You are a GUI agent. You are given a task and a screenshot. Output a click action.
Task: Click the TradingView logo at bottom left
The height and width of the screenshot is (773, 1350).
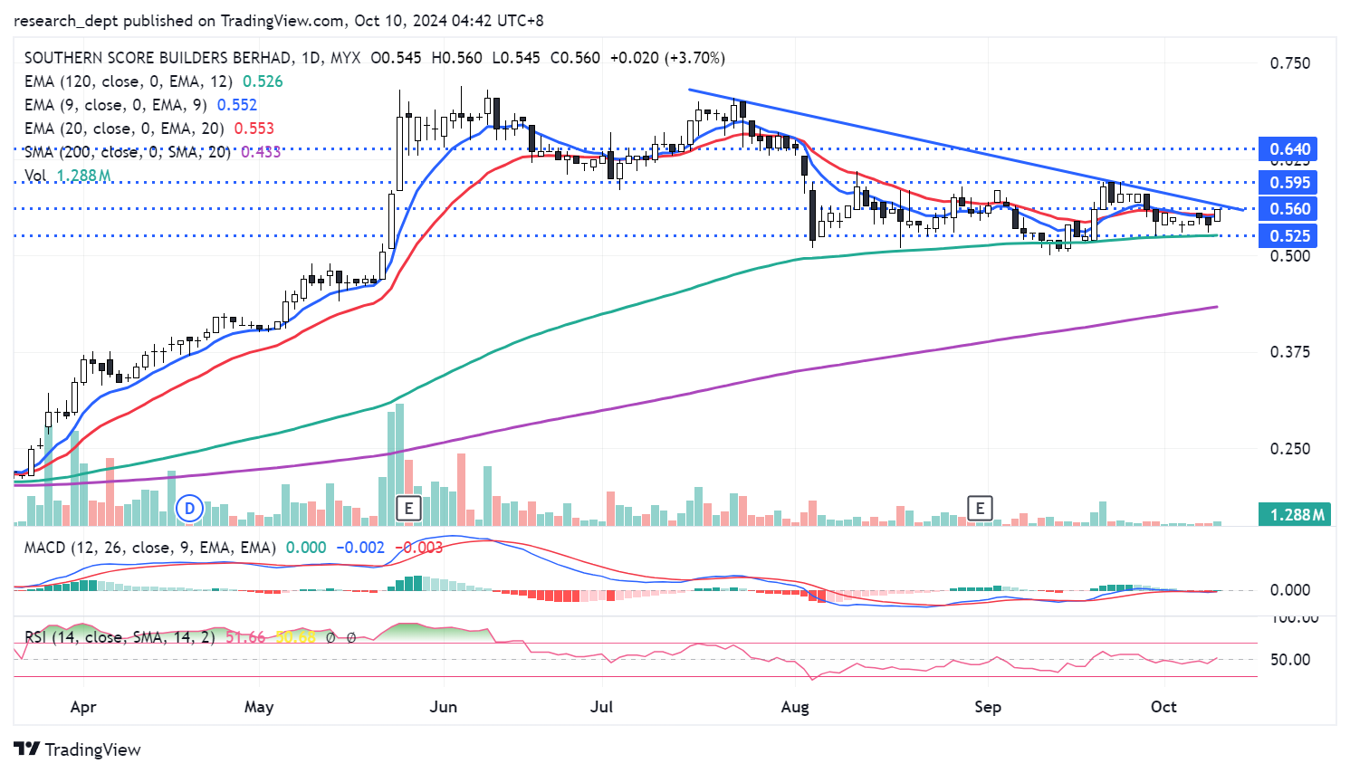coord(78,749)
